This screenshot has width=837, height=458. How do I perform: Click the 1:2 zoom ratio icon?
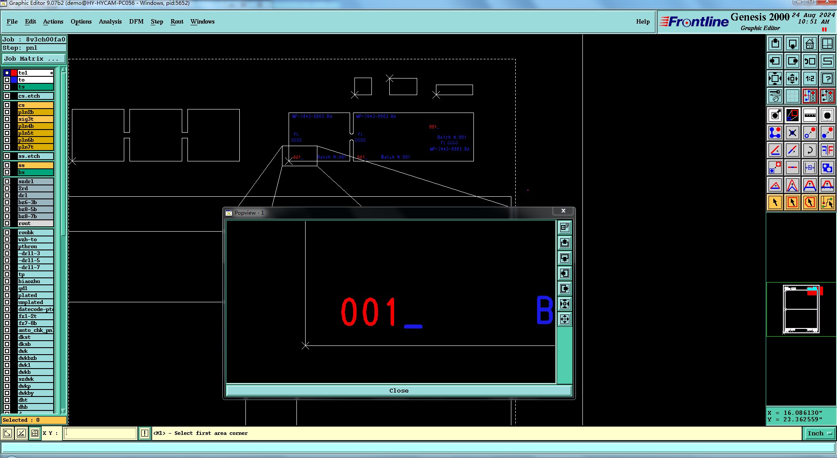tap(810, 79)
